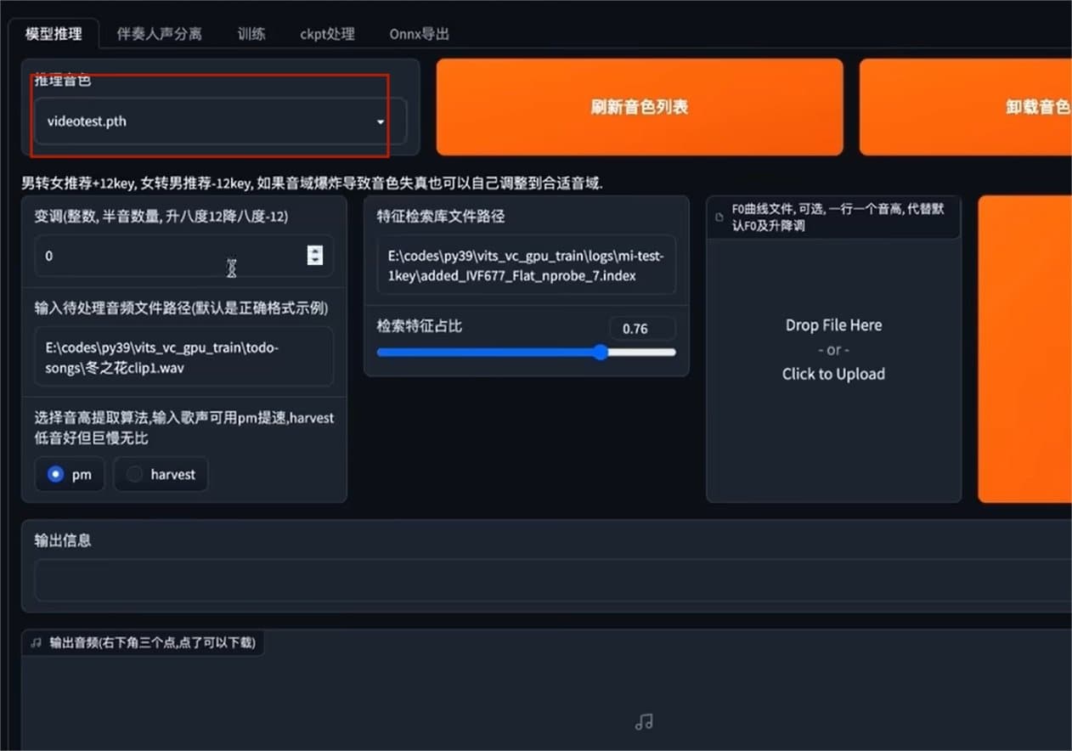Click the music note icon on 输出音频 panel

coord(34,643)
